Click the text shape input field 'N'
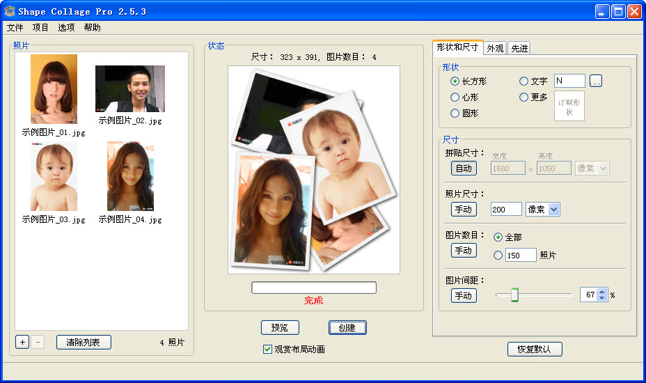Viewport: 646px width, 383px height. [x=569, y=81]
